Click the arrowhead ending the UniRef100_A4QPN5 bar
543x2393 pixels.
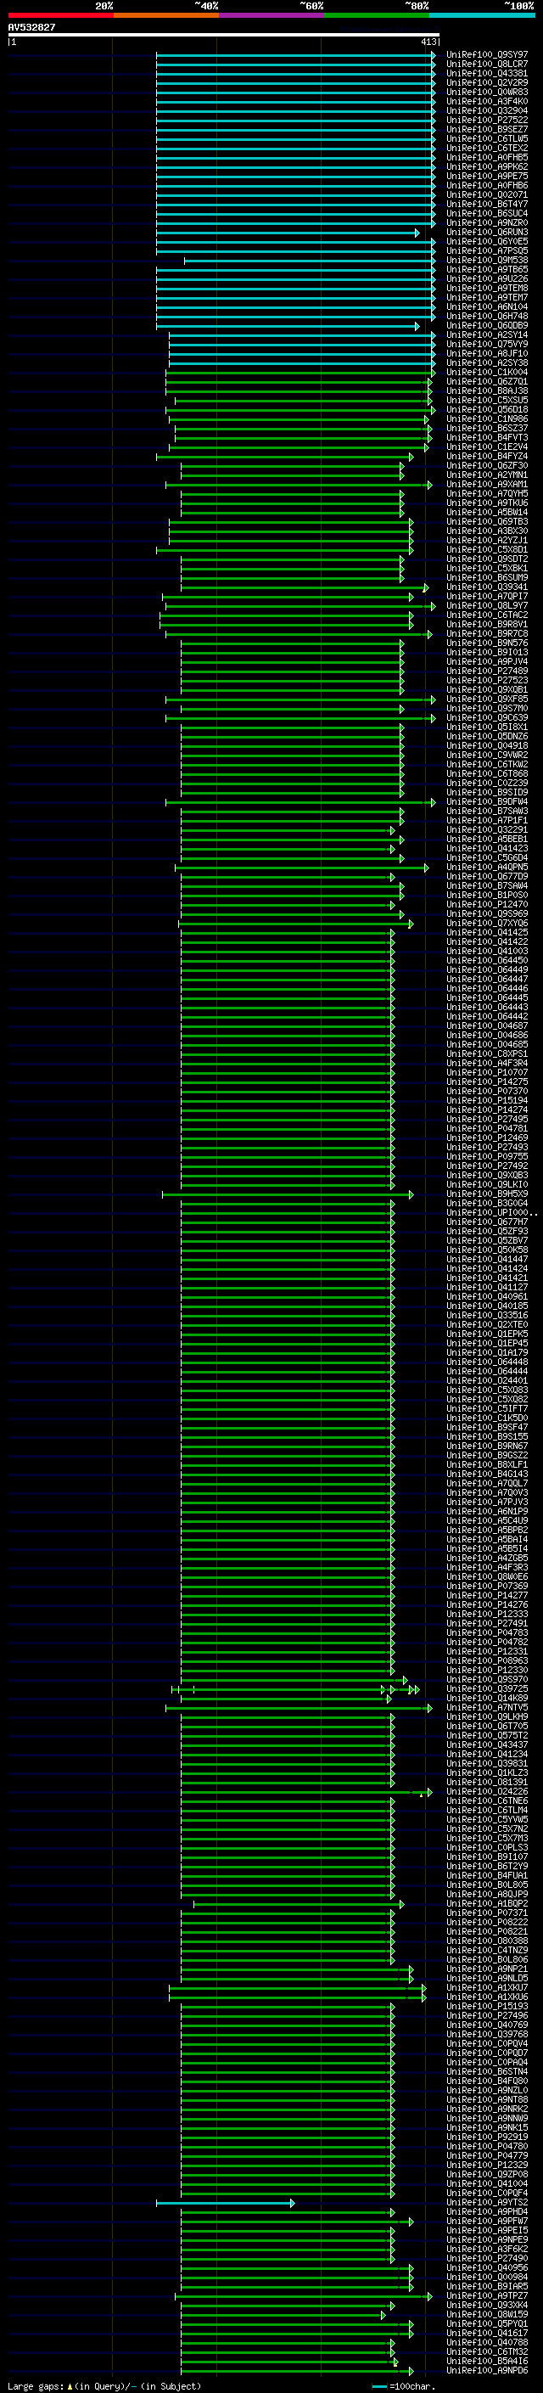(426, 868)
